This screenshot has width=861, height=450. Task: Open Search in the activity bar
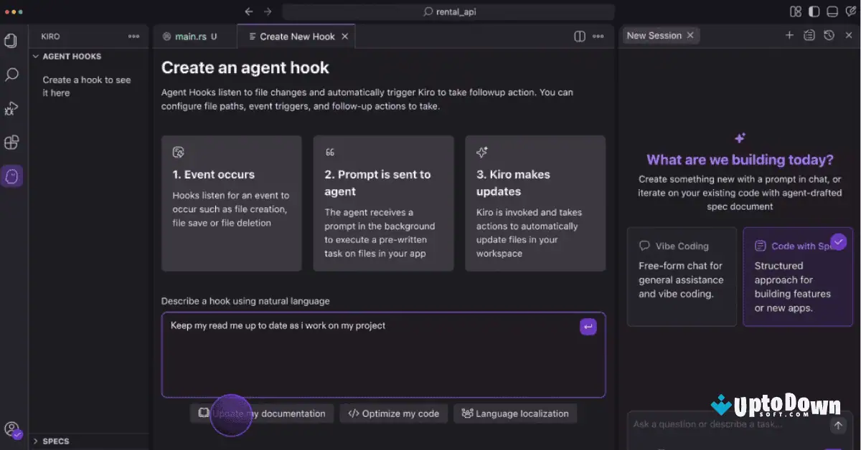[11, 75]
